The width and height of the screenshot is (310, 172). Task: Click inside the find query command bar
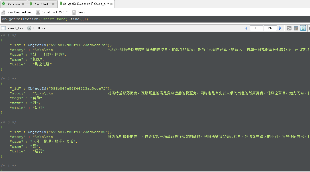(114, 19)
